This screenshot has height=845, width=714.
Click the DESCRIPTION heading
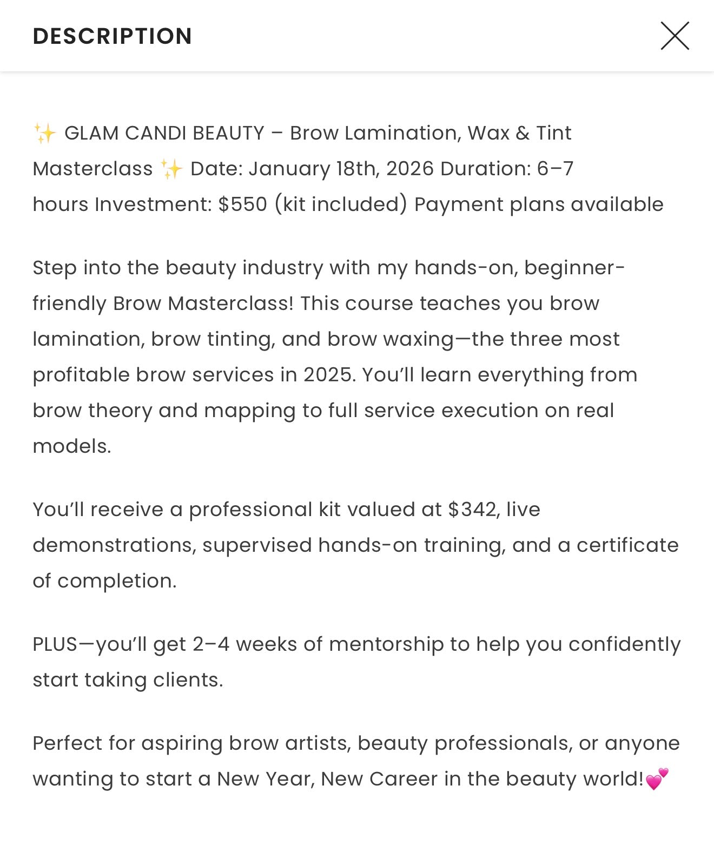coord(113,36)
